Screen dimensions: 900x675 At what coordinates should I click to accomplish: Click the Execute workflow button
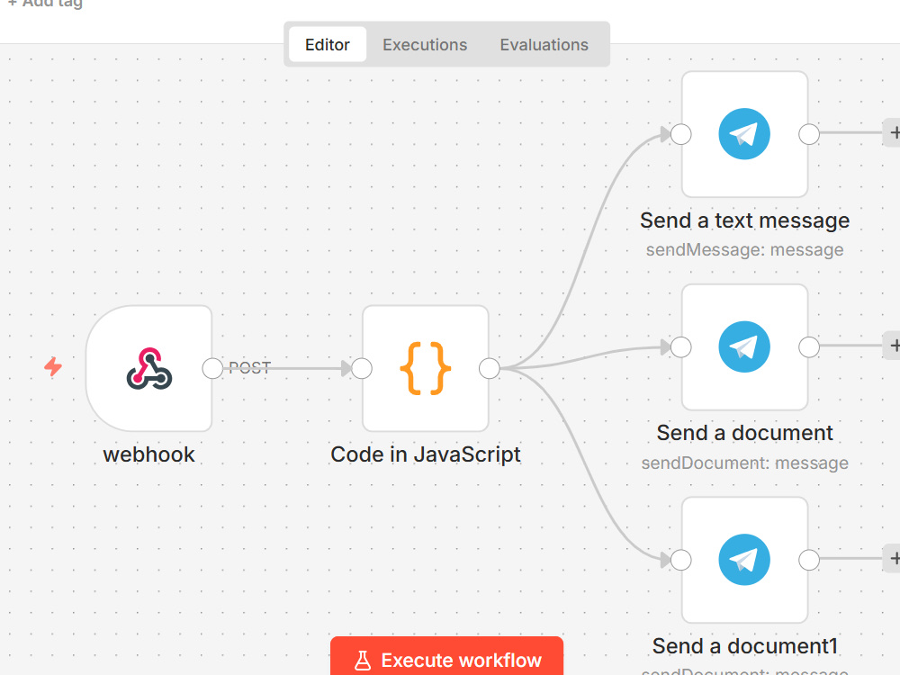(446, 656)
